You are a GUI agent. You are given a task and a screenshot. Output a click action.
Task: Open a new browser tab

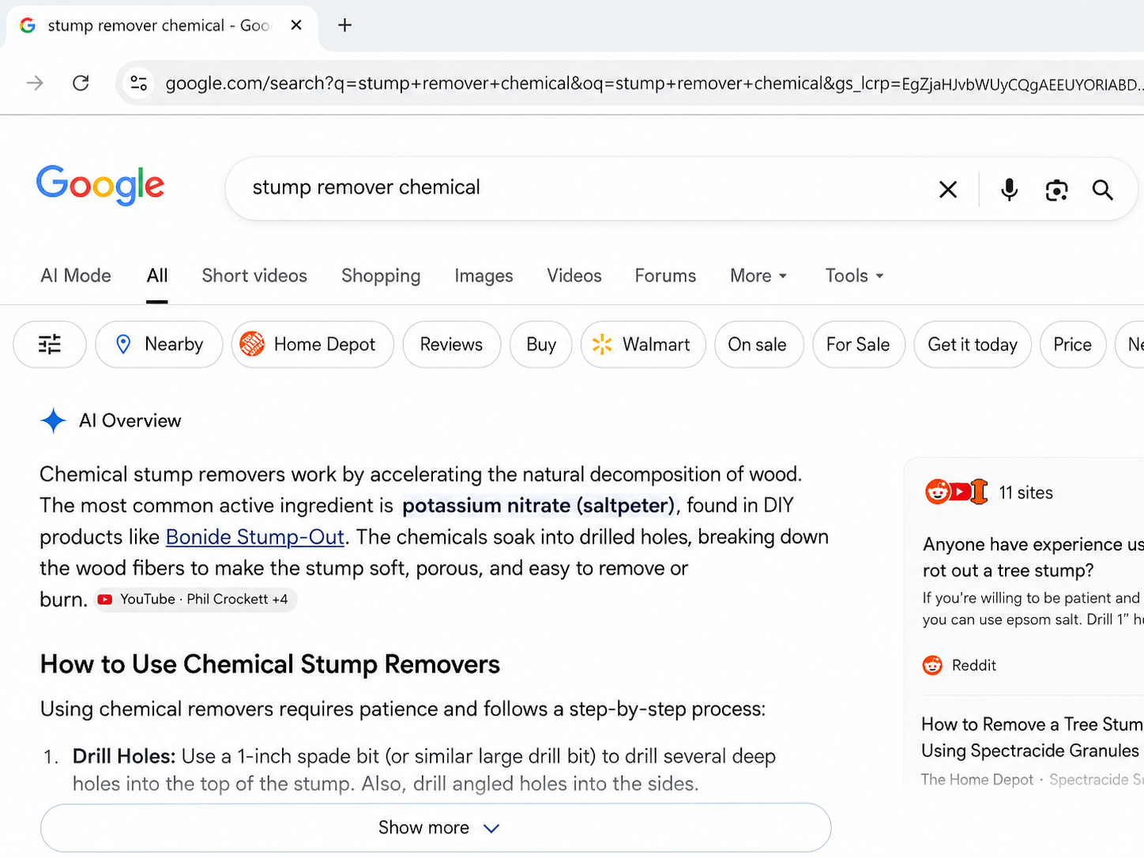click(344, 25)
